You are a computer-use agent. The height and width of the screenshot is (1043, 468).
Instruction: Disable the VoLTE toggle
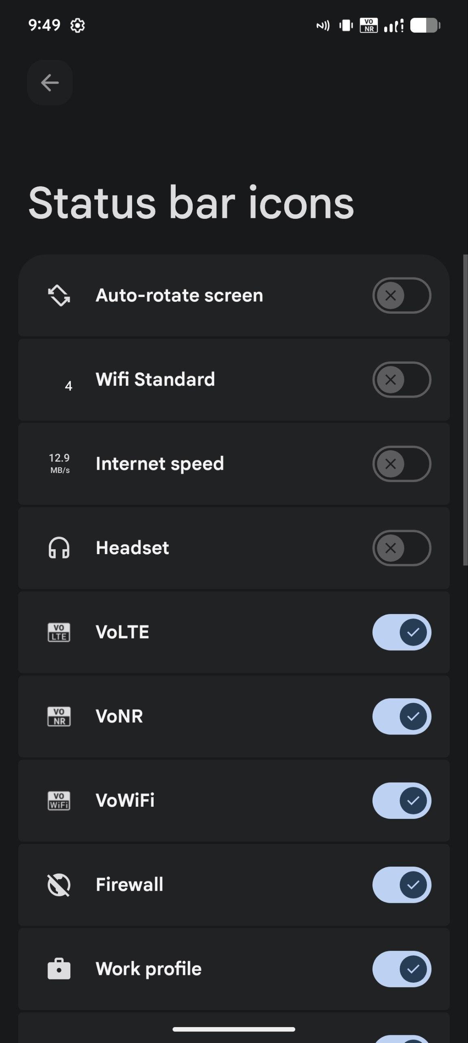[x=401, y=632]
